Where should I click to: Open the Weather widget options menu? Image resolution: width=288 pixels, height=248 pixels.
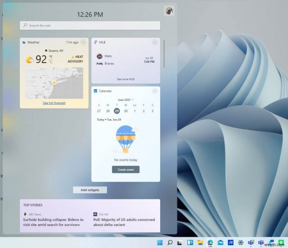pos(83,43)
